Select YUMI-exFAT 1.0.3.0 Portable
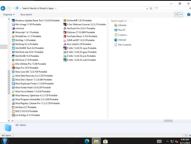The height and width of the screenshot is (144, 191). 79,40
